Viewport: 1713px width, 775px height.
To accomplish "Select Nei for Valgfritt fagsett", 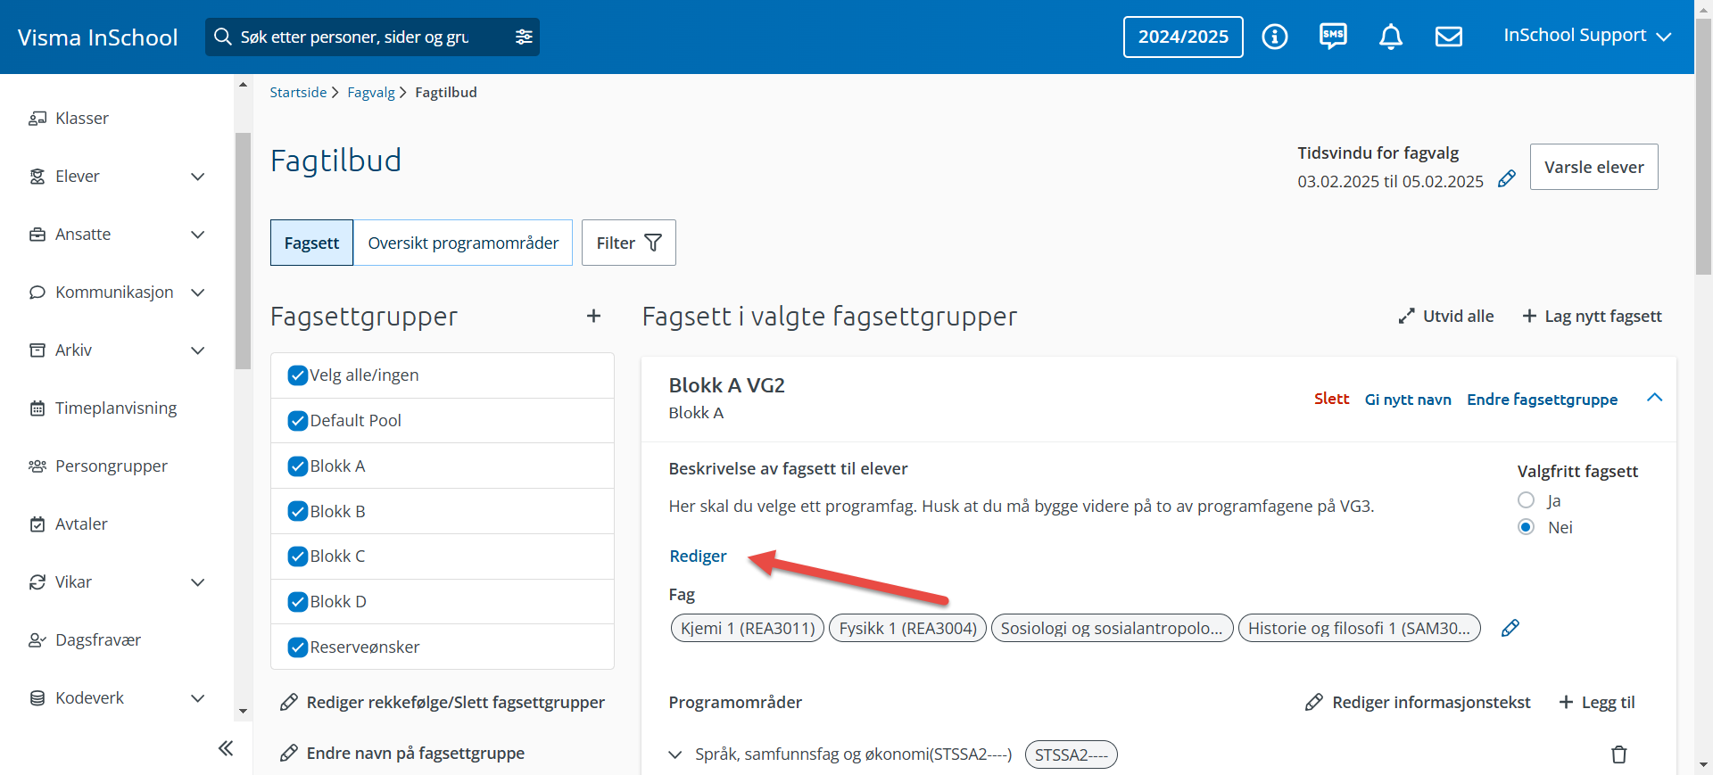I will [1526, 527].
